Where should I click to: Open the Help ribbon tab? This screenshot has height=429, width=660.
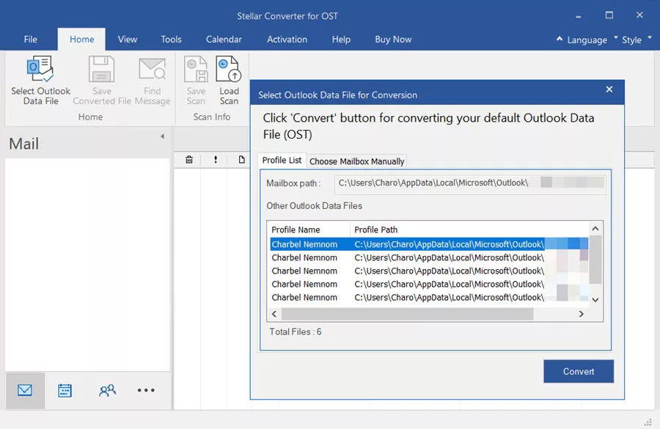[341, 39]
